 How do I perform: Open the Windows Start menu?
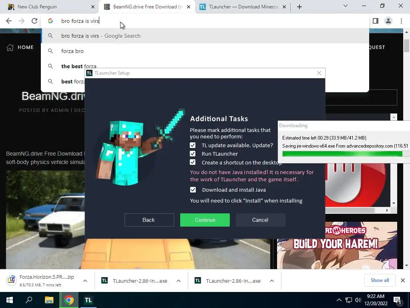point(10,300)
